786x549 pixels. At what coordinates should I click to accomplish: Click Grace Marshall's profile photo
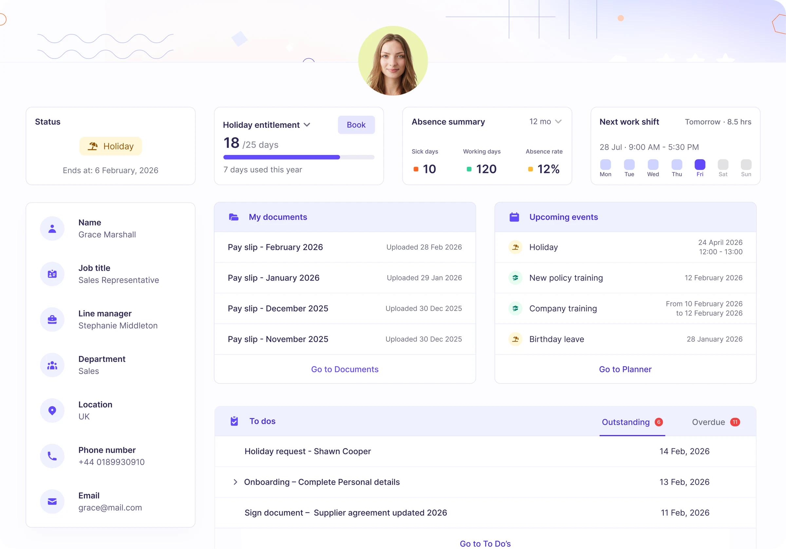tap(393, 61)
